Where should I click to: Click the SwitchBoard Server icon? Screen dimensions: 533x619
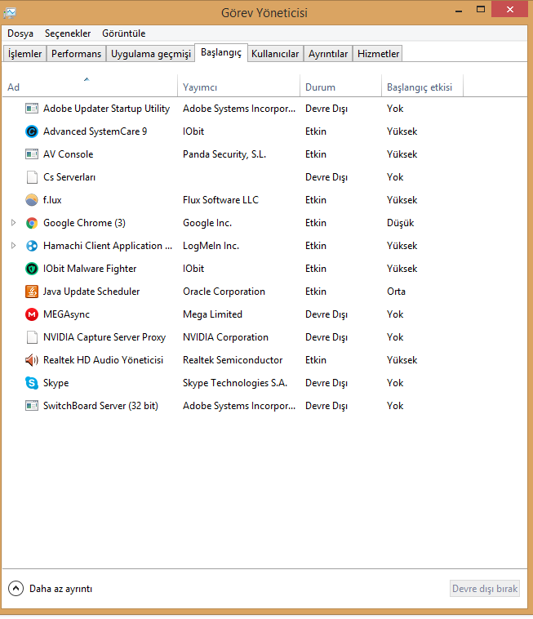coord(32,405)
